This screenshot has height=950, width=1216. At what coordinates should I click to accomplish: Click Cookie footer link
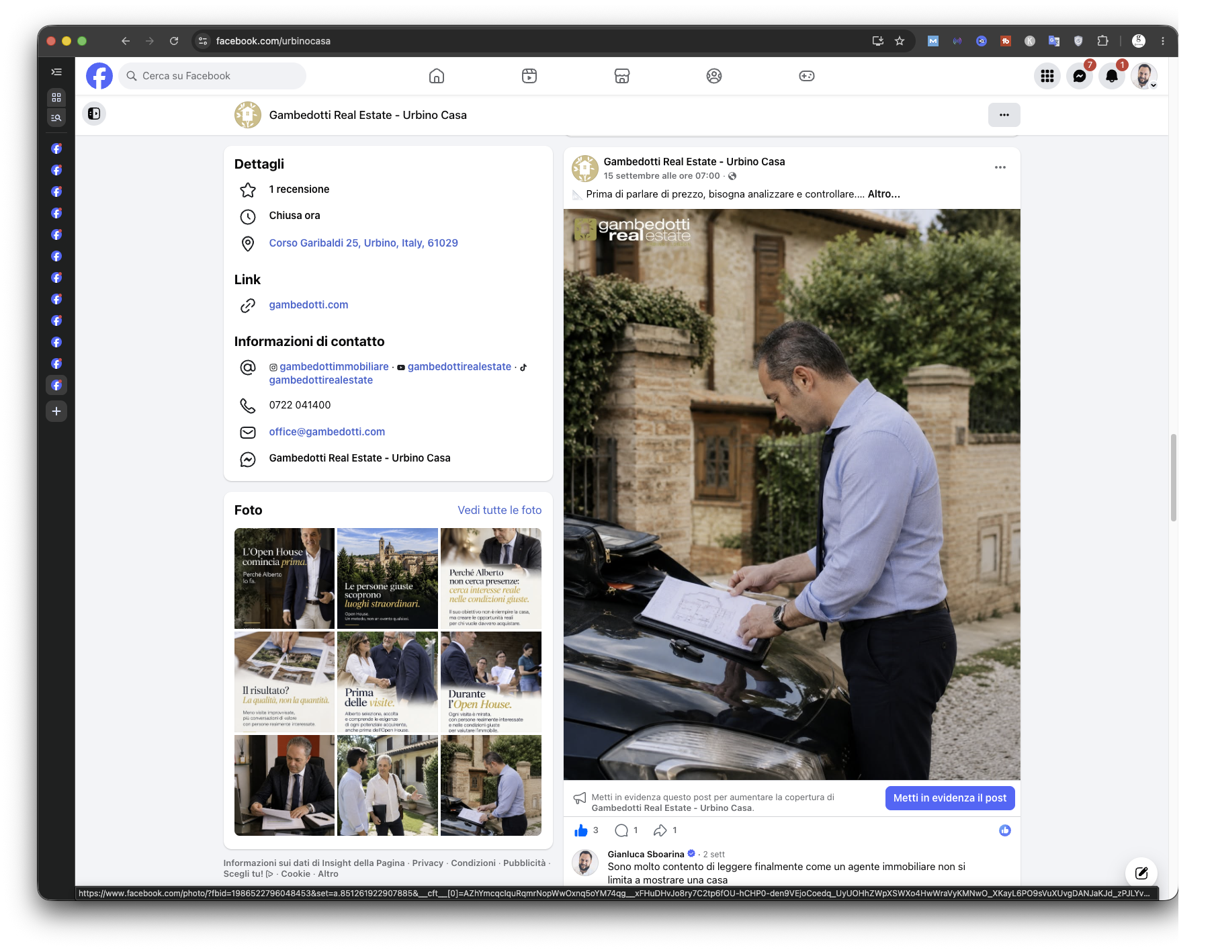(296, 874)
